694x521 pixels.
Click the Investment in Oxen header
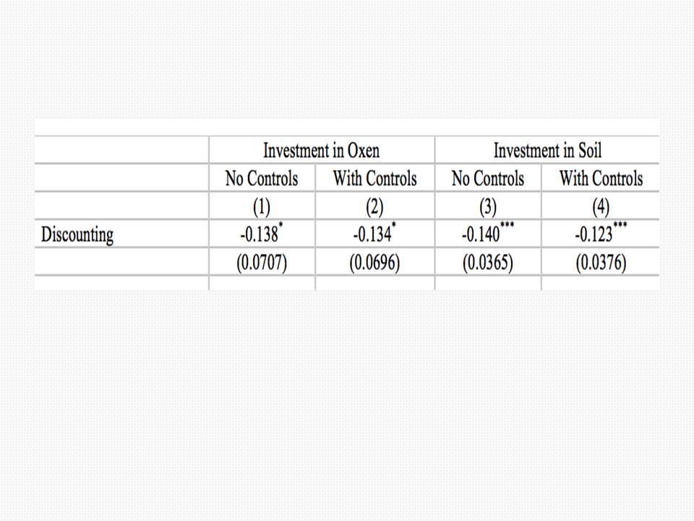click(321, 151)
